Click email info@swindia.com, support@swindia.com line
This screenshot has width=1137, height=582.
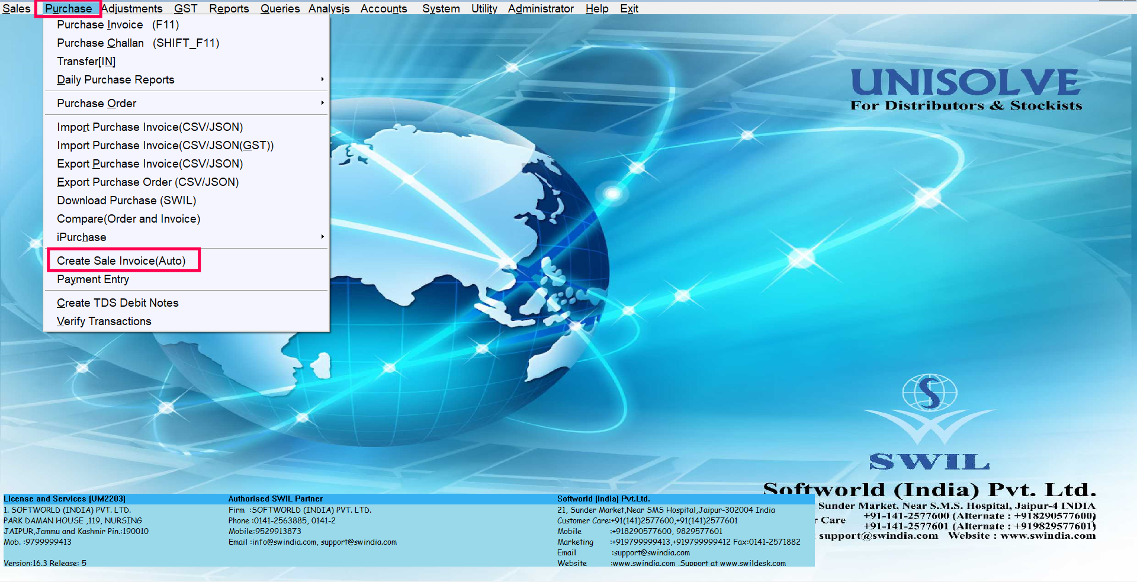(x=313, y=542)
